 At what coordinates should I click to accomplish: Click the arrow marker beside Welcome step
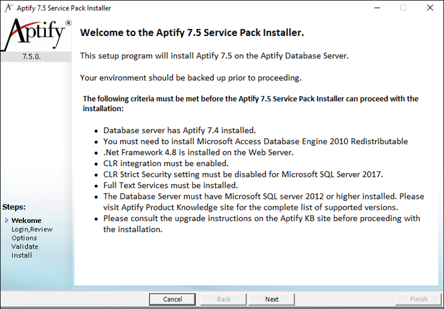7,220
